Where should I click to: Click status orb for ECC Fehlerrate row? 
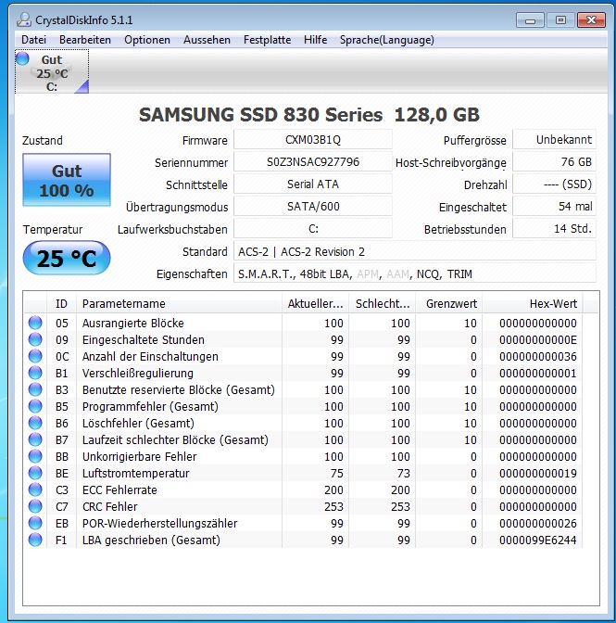point(35,489)
